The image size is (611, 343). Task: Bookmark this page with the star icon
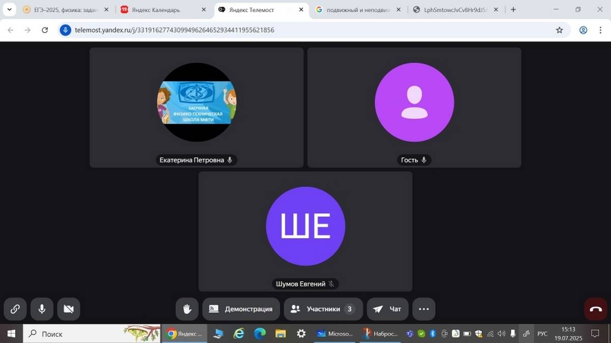(x=560, y=30)
